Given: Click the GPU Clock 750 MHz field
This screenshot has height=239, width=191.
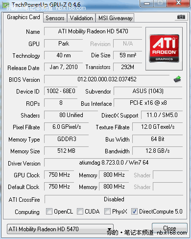Looking at the screenshot, I should coord(59,175).
